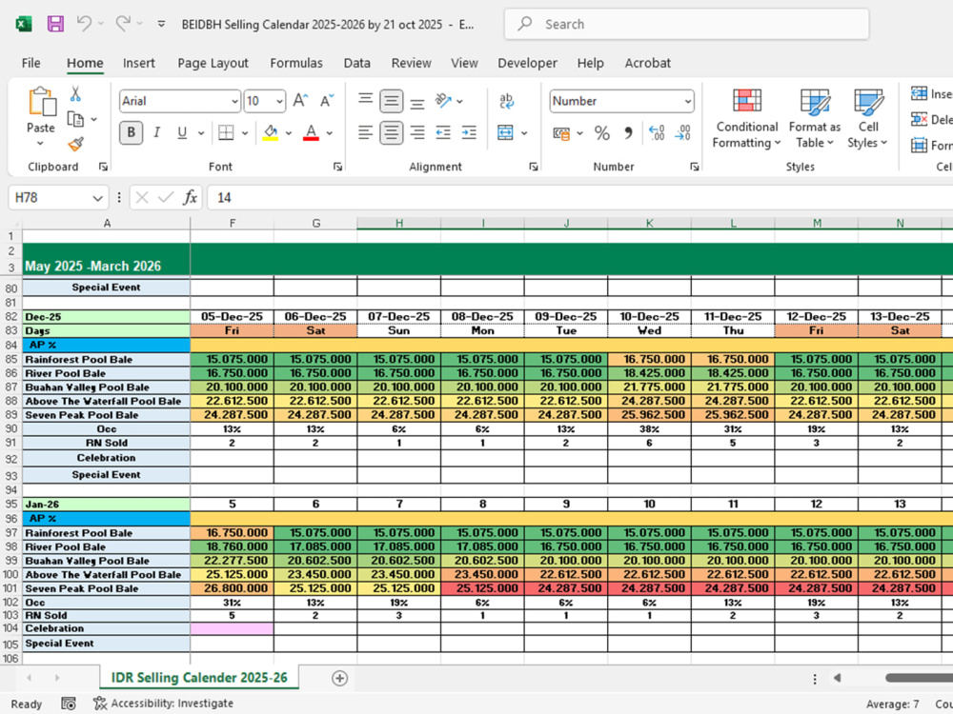Apply red font color
This screenshot has height=714, width=953.
click(312, 133)
